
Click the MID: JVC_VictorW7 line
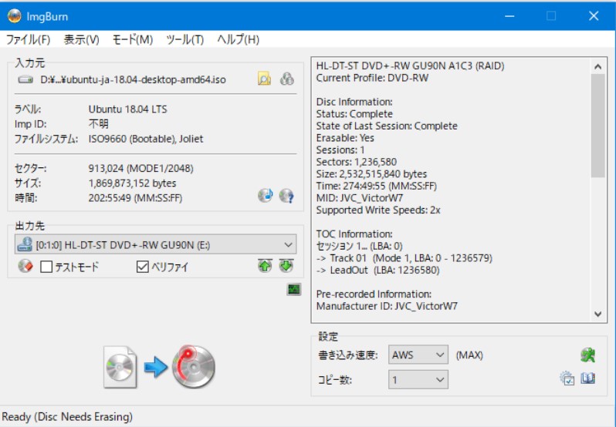(x=360, y=197)
